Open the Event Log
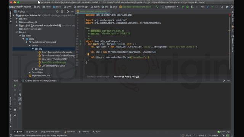This screenshot has width=244, height=137. [223, 132]
